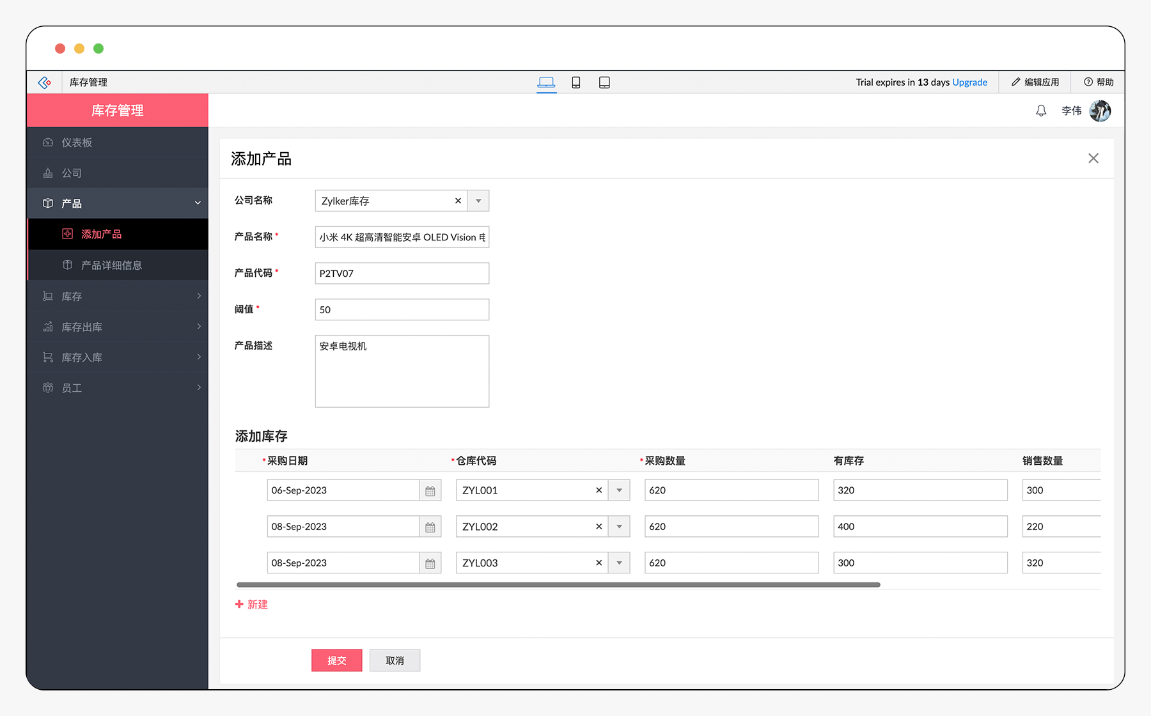Select the 添加产品 menu item
1151x716 pixels.
pos(102,233)
